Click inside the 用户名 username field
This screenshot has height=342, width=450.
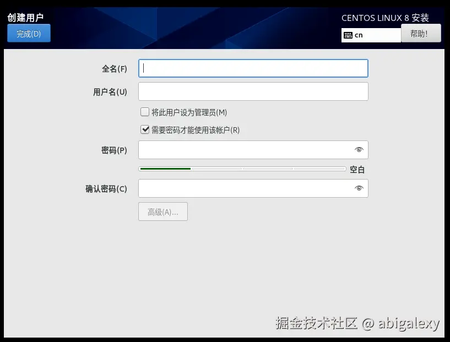coord(253,91)
